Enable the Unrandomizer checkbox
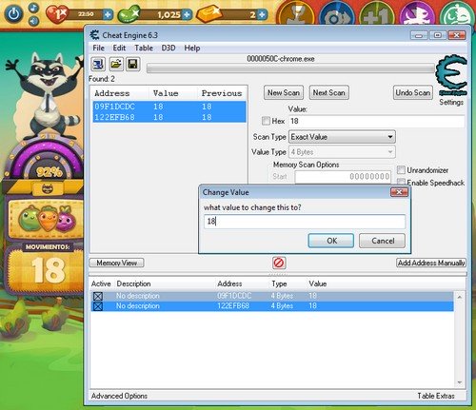This screenshot has width=476, height=410. [x=401, y=170]
